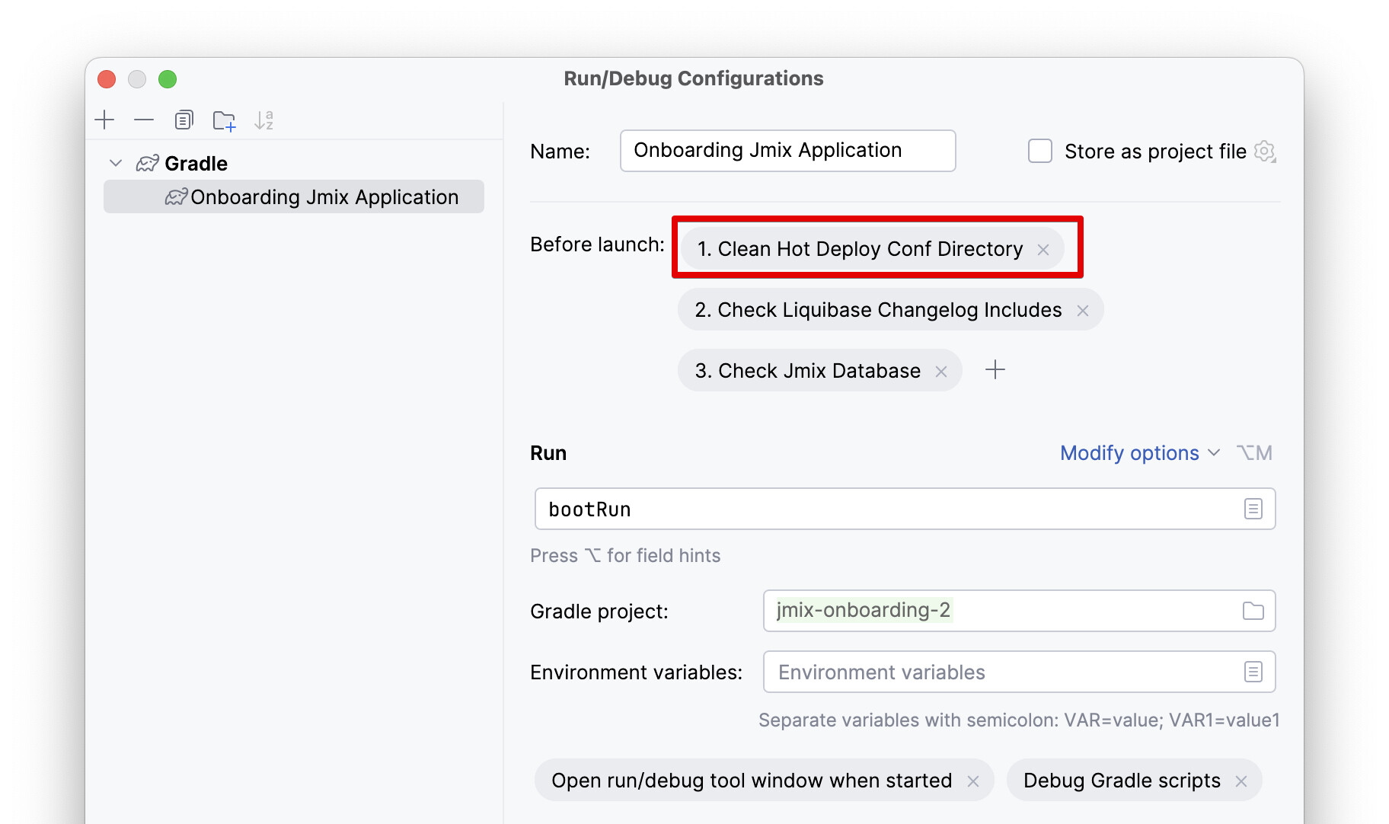Select the Gradle group node

pos(196,163)
